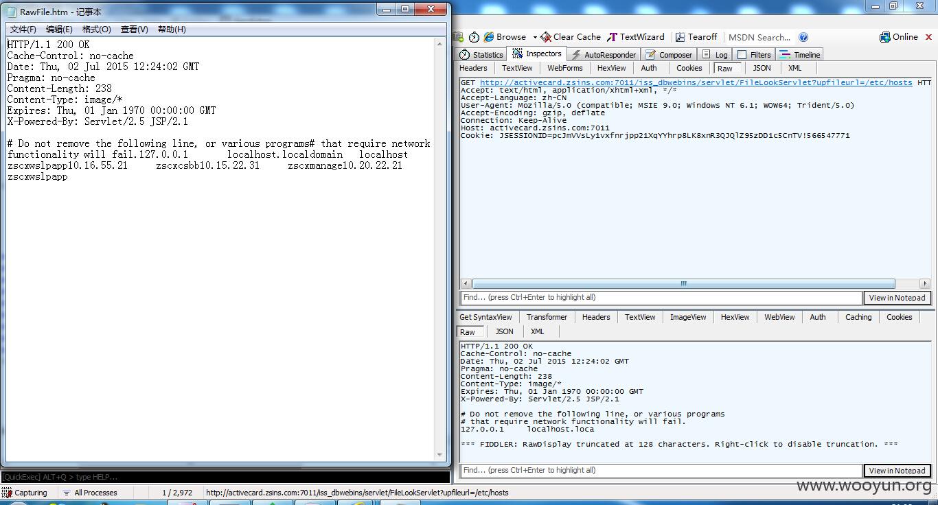Open the FileLookServlet request URL link
Screen dimensions: 938x505
tap(696, 82)
